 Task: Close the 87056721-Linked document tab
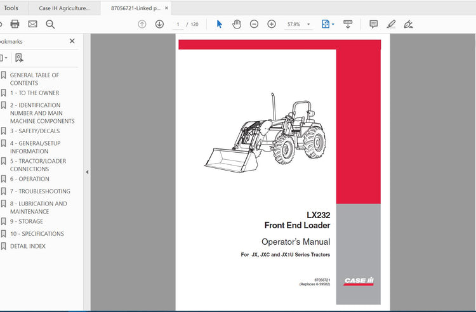tap(166, 8)
